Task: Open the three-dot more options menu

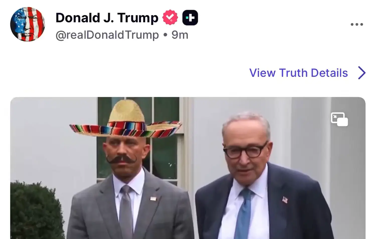Action: point(357,24)
